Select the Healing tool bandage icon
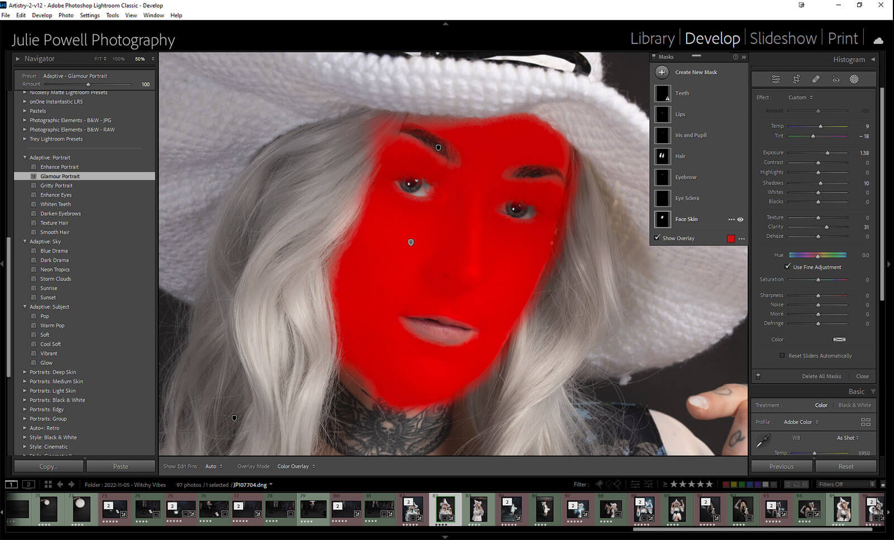The height and width of the screenshot is (540, 894). 816,79
